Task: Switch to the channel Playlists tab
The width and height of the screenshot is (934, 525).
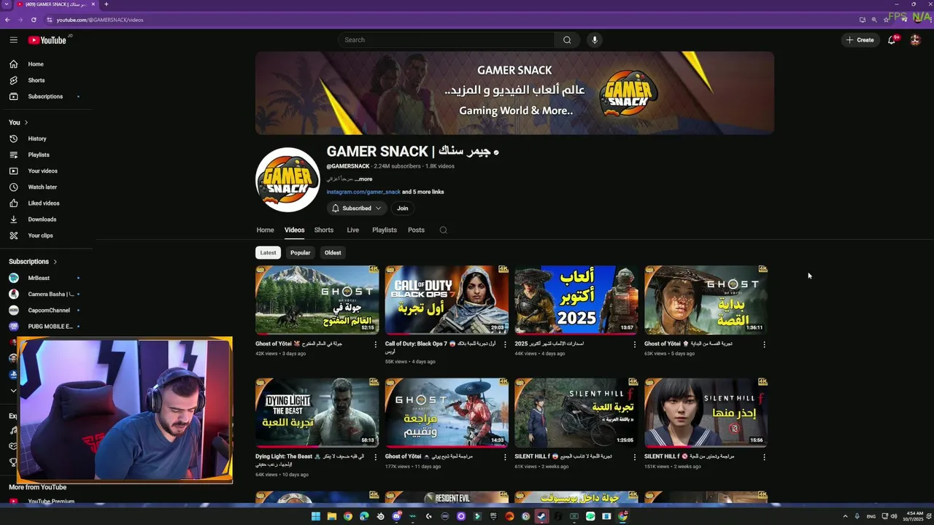Action: (385, 230)
